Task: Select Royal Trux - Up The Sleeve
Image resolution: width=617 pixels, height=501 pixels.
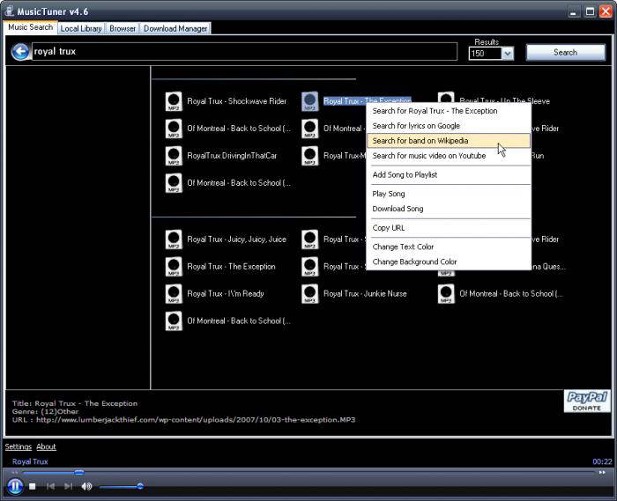Action: click(504, 101)
